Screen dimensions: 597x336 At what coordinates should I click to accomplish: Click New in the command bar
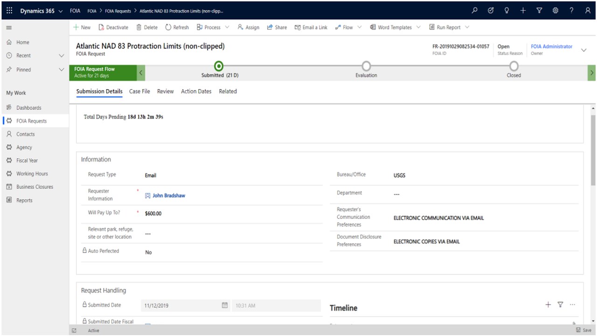pos(82,28)
